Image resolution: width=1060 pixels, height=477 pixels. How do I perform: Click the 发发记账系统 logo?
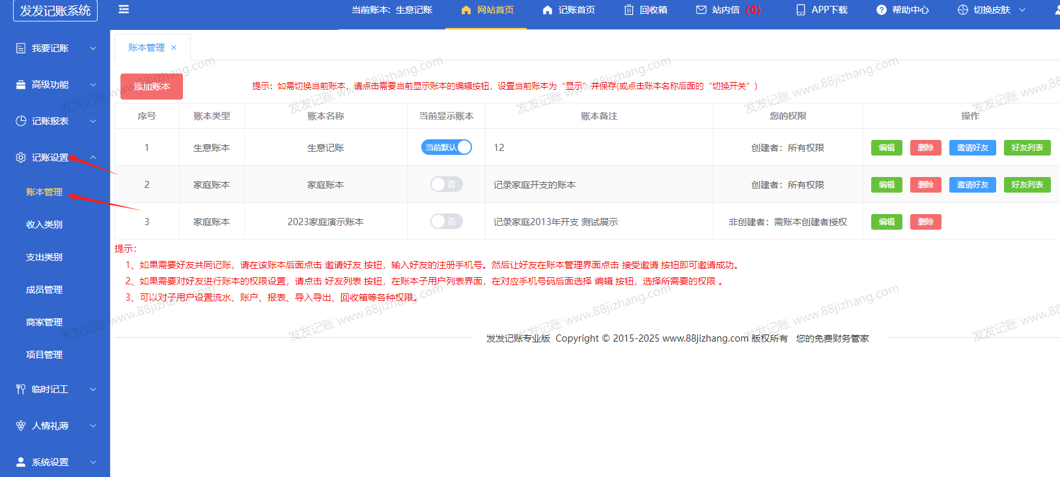(55, 10)
